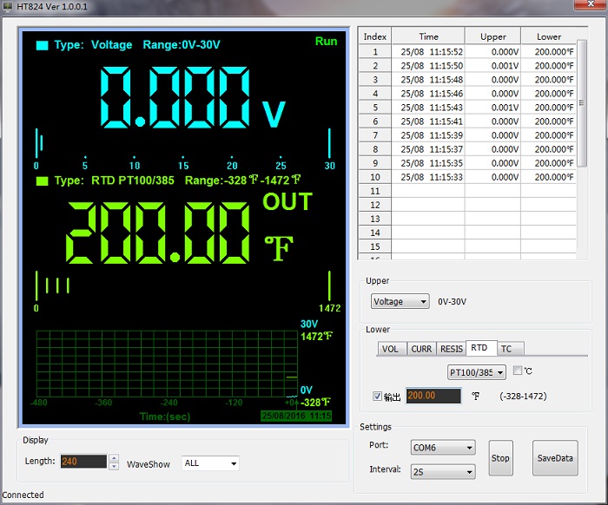Increase Length with the up arrow
Screen dimensions: 608x505
point(114,458)
